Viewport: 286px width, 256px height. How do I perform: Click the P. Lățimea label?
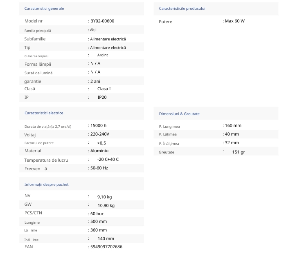coord(168,134)
